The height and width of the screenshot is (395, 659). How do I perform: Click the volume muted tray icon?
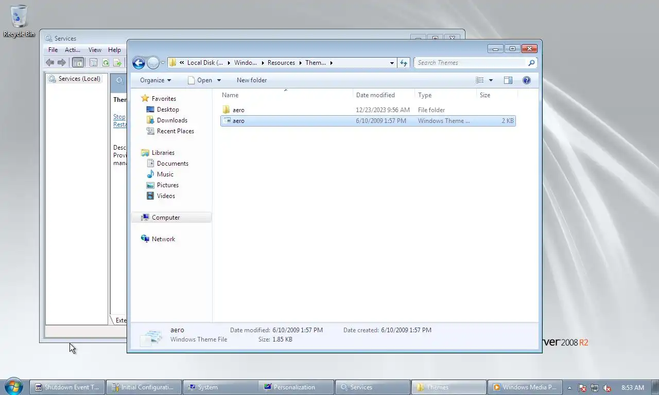point(607,388)
